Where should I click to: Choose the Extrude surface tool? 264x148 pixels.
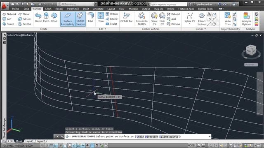(25, 19)
